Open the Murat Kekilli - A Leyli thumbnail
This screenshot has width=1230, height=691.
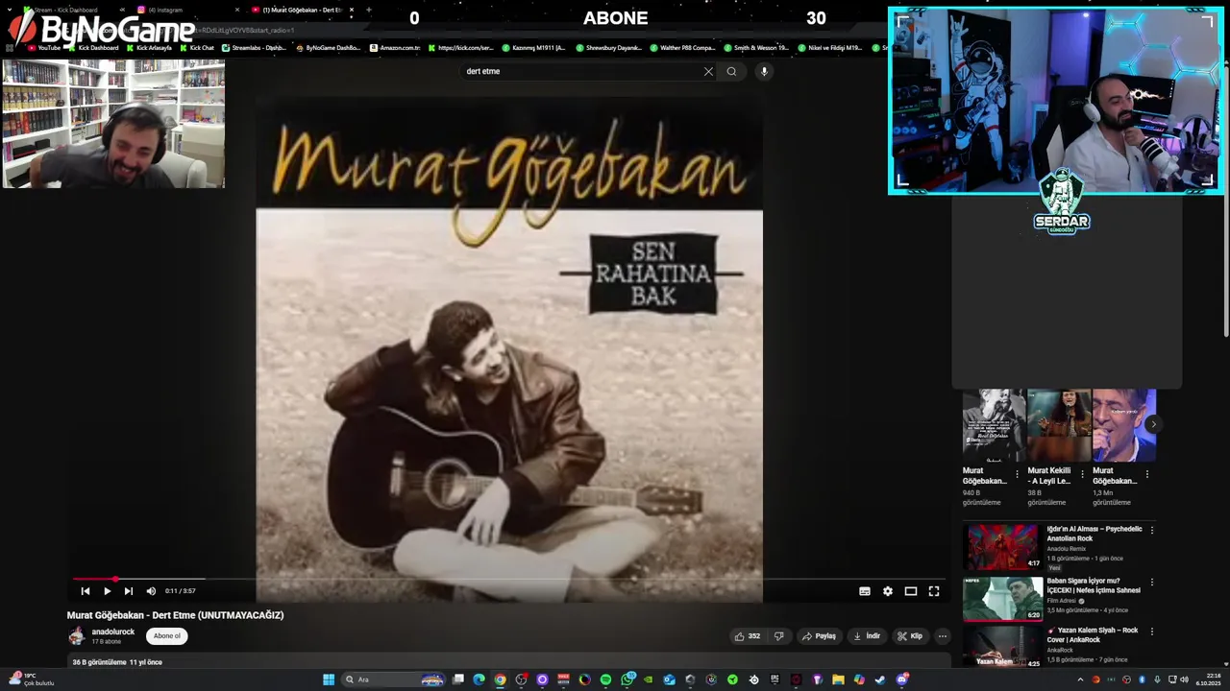(x=1059, y=425)
